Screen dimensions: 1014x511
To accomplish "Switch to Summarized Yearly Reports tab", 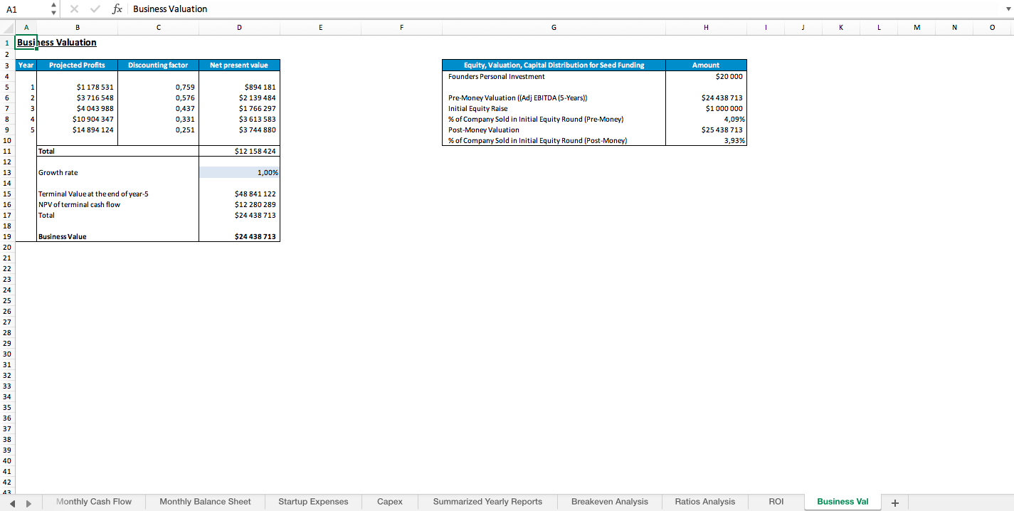I will (x=487, y=502).
